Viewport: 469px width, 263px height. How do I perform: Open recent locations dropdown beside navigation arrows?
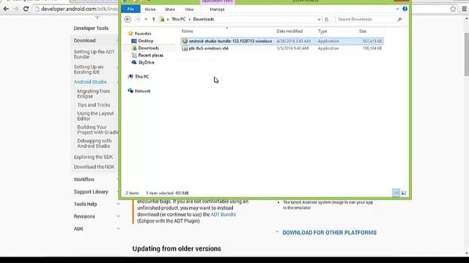[146, 20]
